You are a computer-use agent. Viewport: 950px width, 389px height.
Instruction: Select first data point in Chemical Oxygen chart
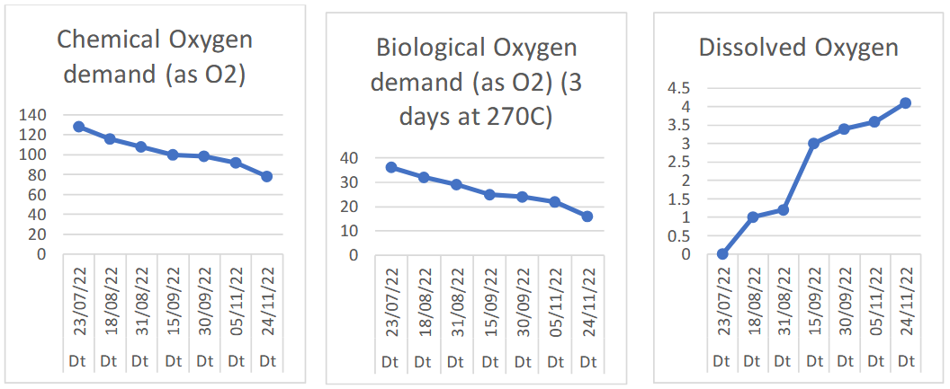[x=79, y=127]
